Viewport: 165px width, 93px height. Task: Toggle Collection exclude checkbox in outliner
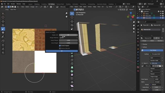(159, 11)
